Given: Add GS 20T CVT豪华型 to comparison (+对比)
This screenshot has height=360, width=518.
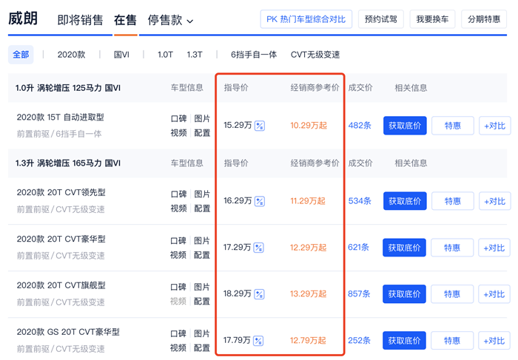Looking at the screenshot, I should pos(494,341).
